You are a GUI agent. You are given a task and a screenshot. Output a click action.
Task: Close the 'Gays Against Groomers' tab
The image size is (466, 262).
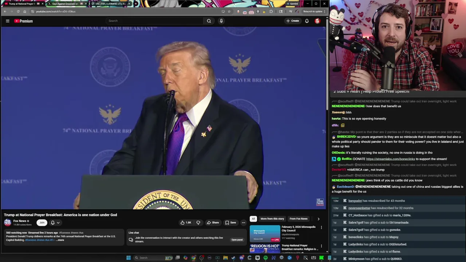(86, 4)
